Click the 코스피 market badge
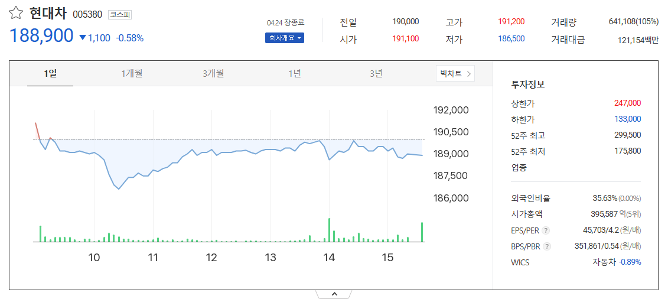Viewport: 668px width, 299px height. coord(120,15)
